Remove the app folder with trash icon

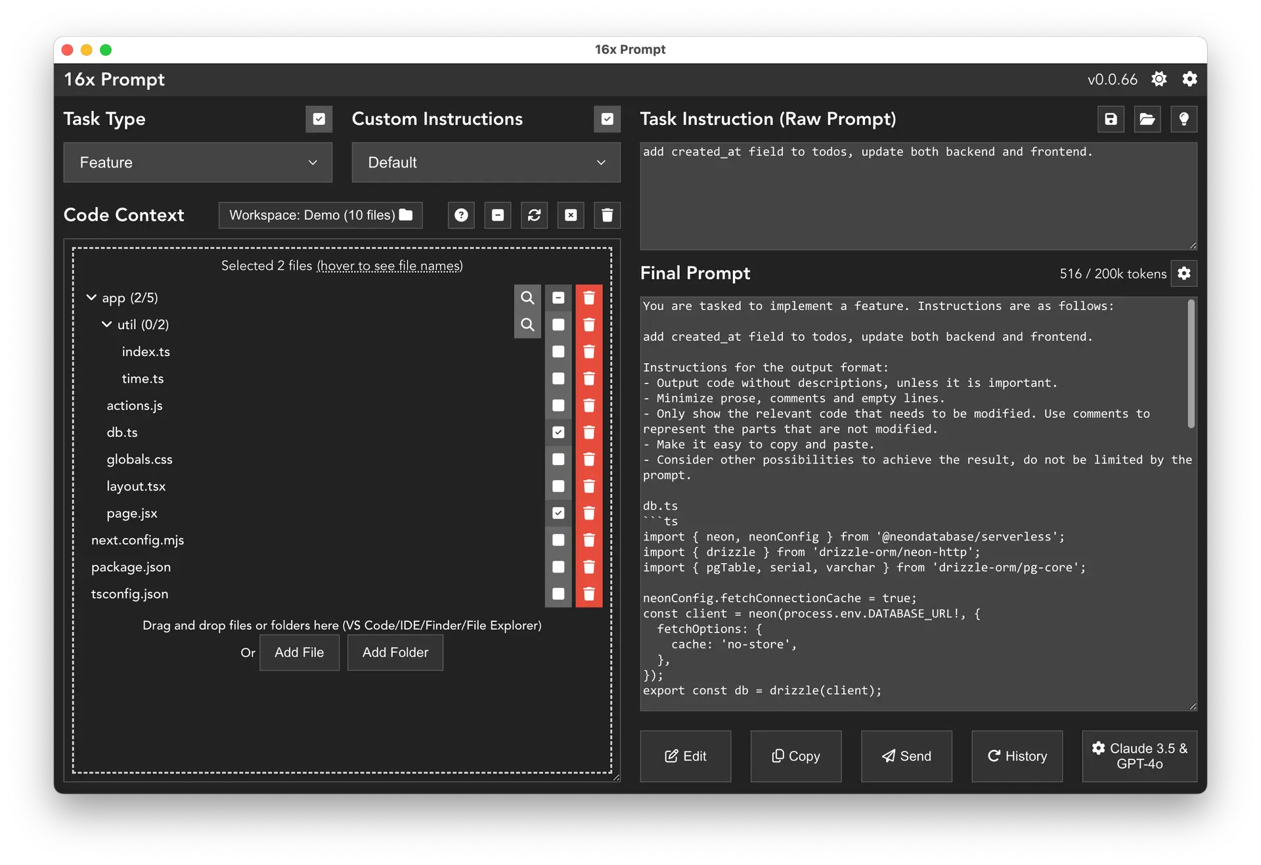coord(589,298)
